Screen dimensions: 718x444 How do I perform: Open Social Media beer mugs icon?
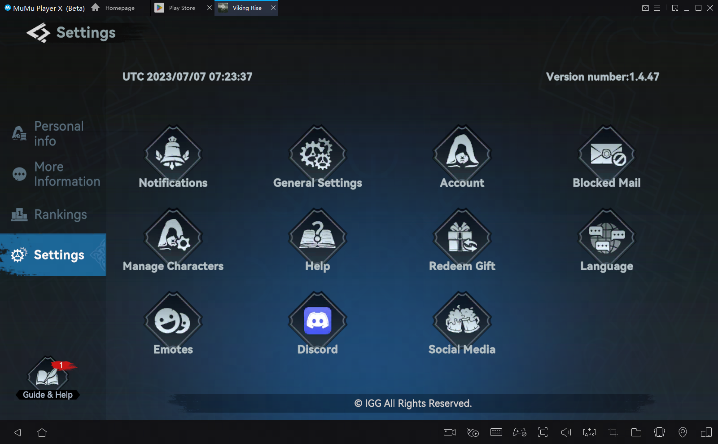(462, 321)
